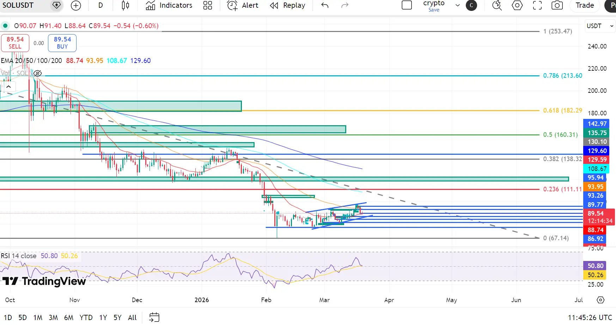Viewport: 616px width, 325px height.
Task: Click the TradingView logo
Action: click(44, 281)
